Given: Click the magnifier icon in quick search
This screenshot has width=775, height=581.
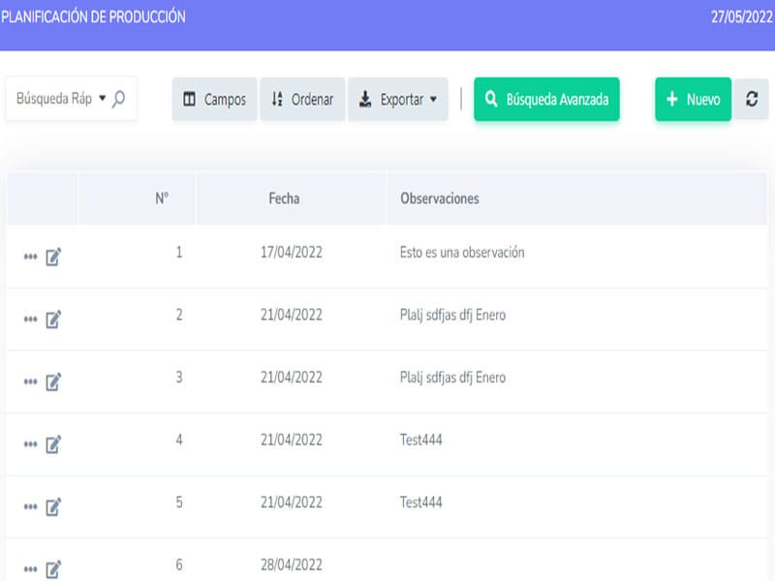Looking at the screenshot, I should click(118, 99).
